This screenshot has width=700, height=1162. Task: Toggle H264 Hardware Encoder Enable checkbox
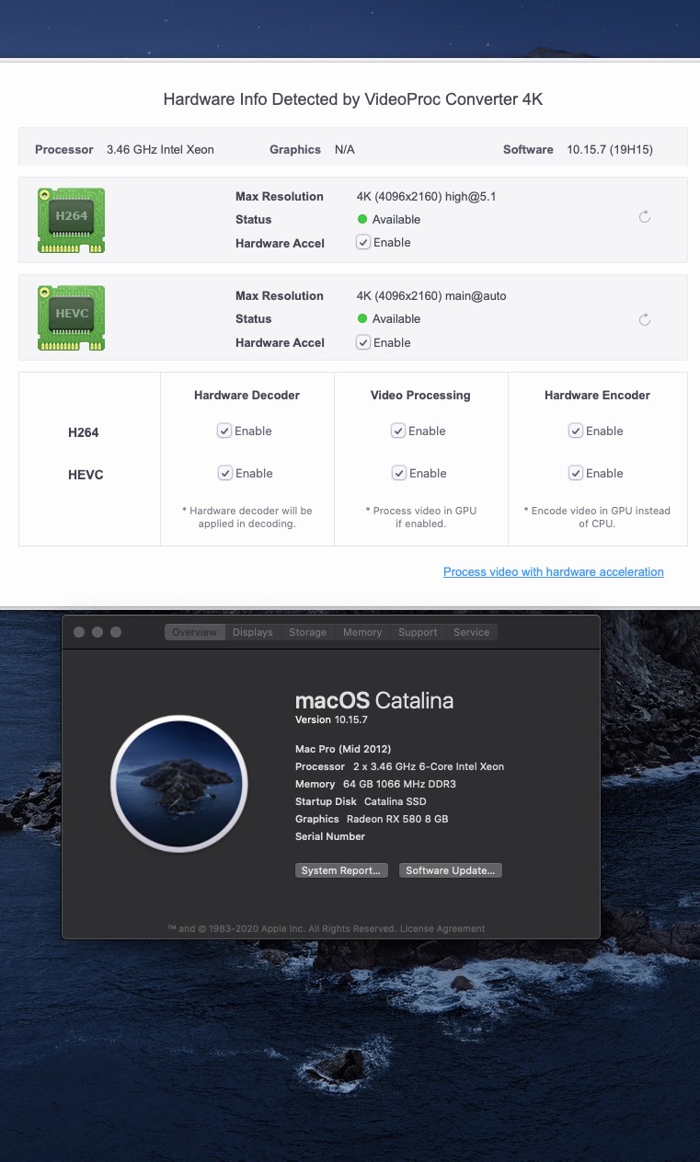tap(576, 431)
